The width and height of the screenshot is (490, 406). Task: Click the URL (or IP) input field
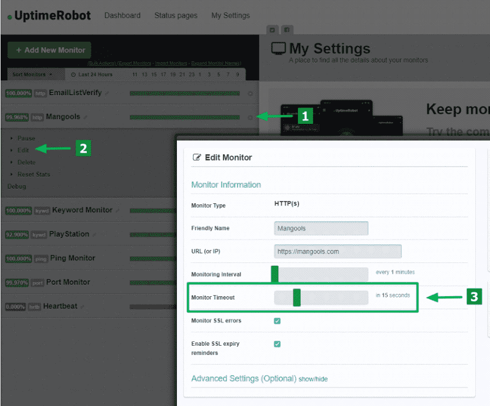(338, 251)
